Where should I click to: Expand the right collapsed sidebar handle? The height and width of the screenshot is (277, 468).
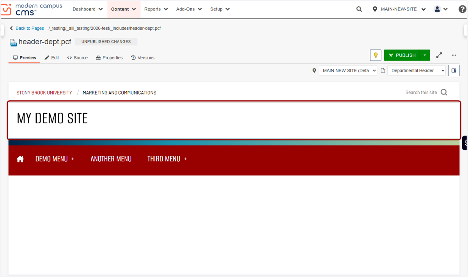(466, 30)
